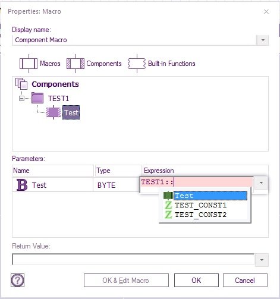Select the Macros icon
The width and height of the screenshot is (280, 299).
click(29, 64)
